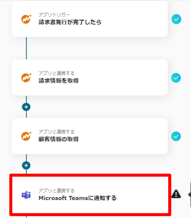Add step with plus below 顧客情報の取得

[x=26, y=165]
